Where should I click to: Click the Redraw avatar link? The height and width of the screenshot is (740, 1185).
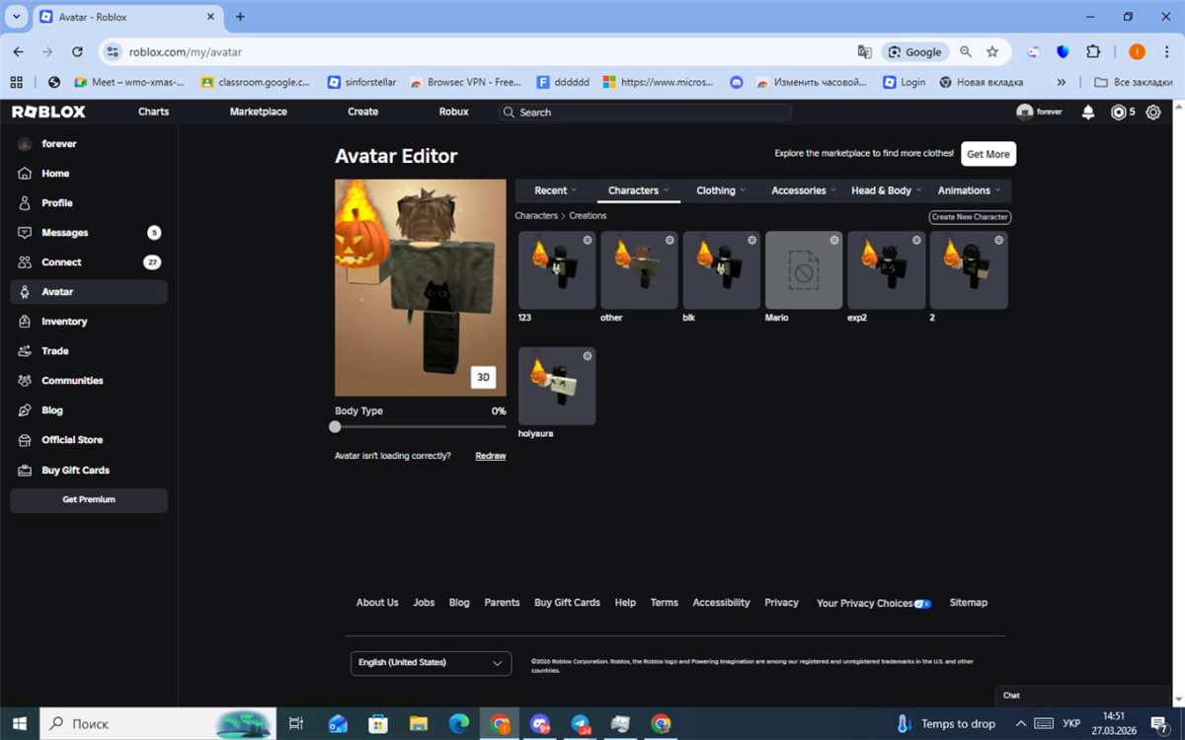pos(490,455)
